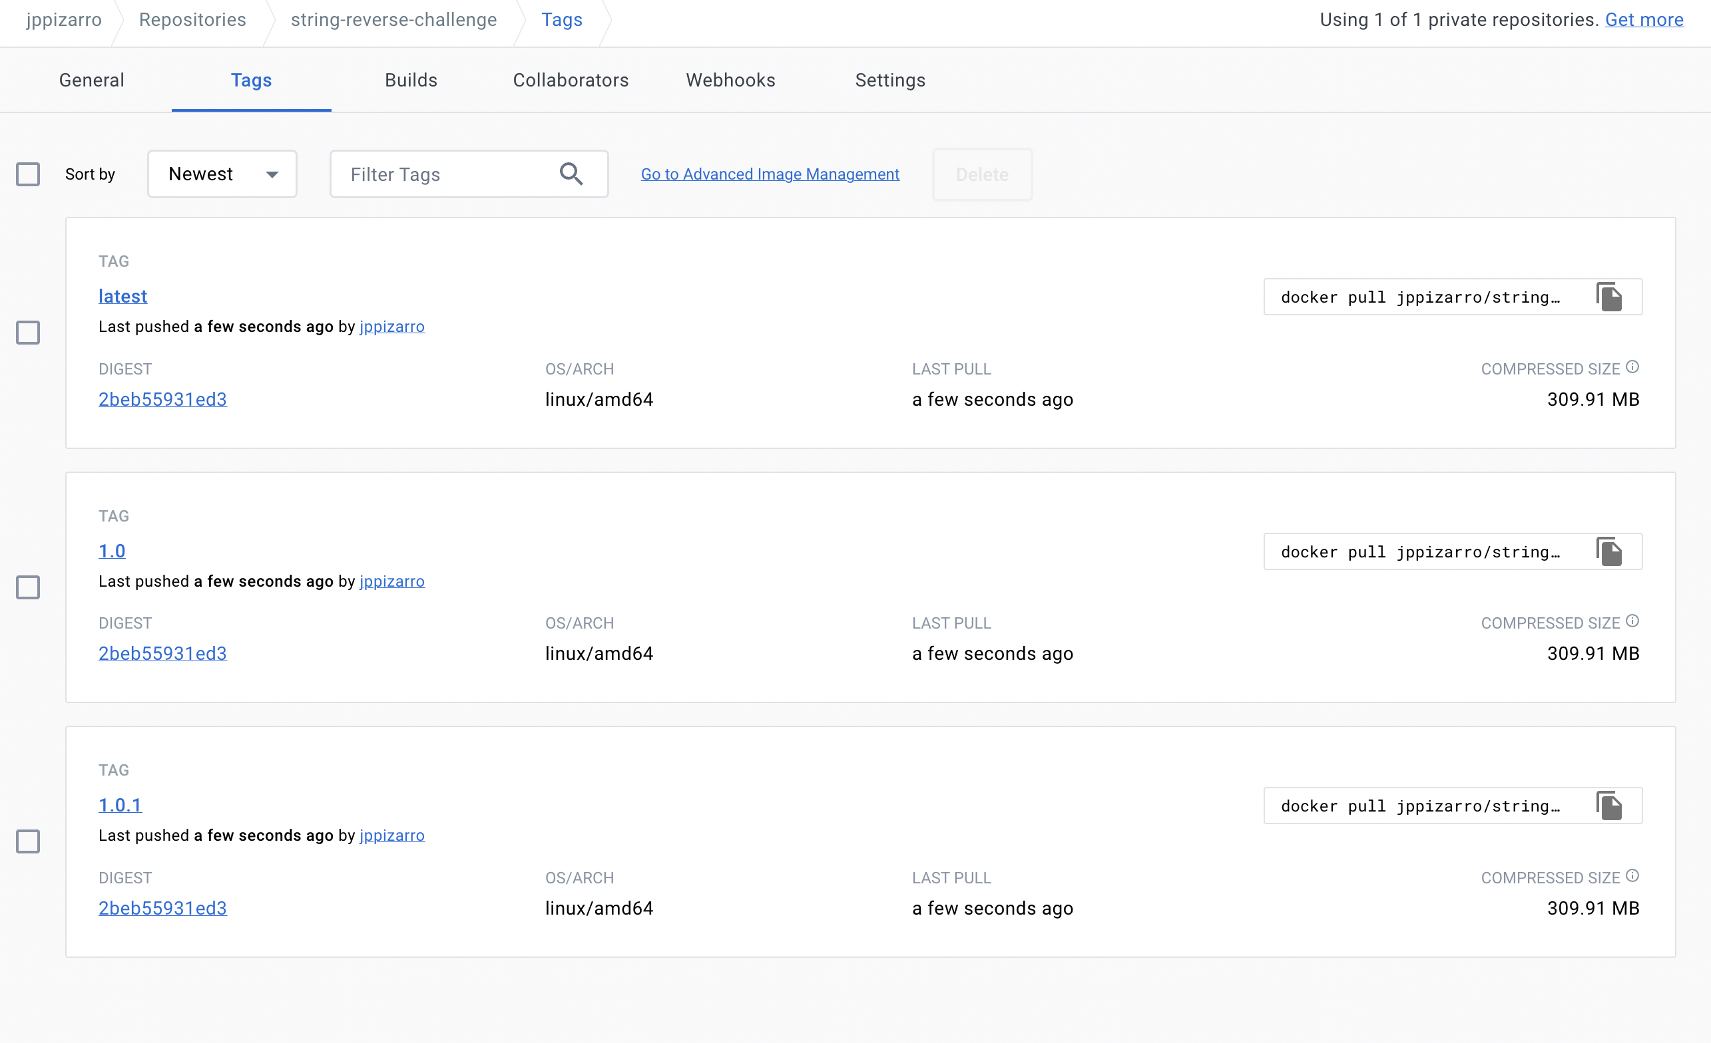Screen dimensions: 1711x1043
Task: Select the 1.0 tag checkbox
Action: [28, 587]
